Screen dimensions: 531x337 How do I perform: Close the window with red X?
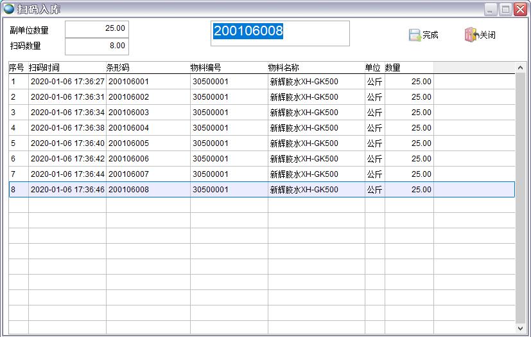[x=519, y=9]
